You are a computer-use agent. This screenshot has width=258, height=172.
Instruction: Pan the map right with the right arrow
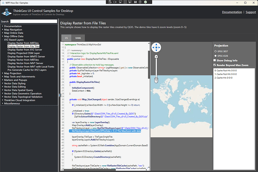tap(159, 47)
